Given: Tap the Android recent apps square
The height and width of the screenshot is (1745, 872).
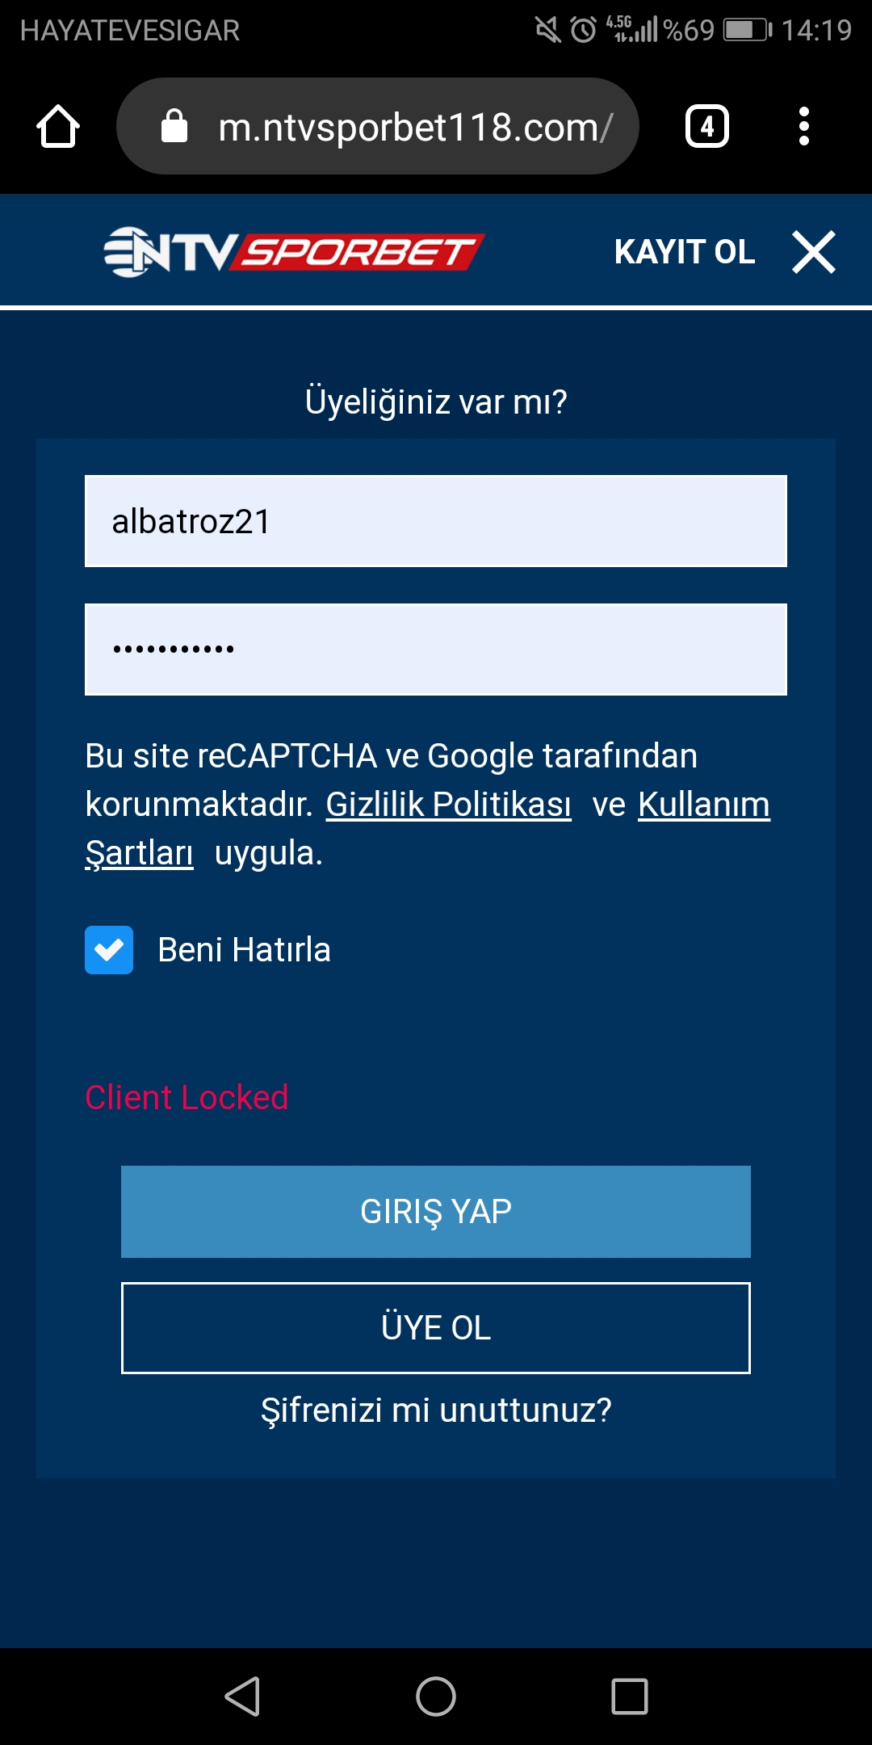Looking at the screenshot, I should coord(630,1696).
